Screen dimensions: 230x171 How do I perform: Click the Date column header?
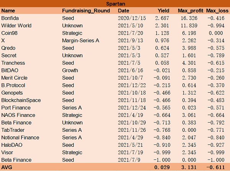click(x=123, y=10)
